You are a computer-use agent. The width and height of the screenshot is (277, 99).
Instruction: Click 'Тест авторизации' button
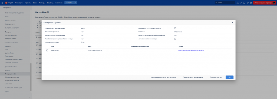pos(216,77)
